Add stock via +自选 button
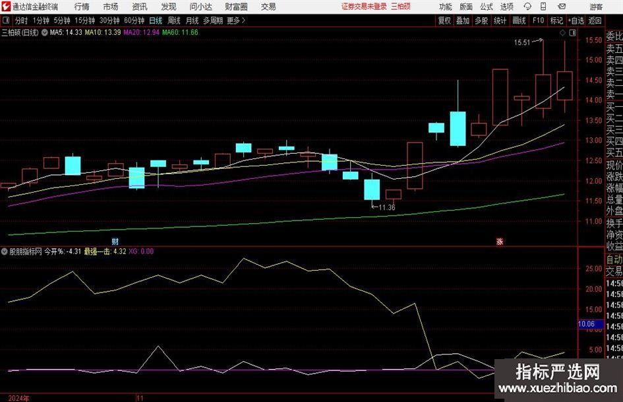This screenshot has width=623, height=402. coord(576,20)
